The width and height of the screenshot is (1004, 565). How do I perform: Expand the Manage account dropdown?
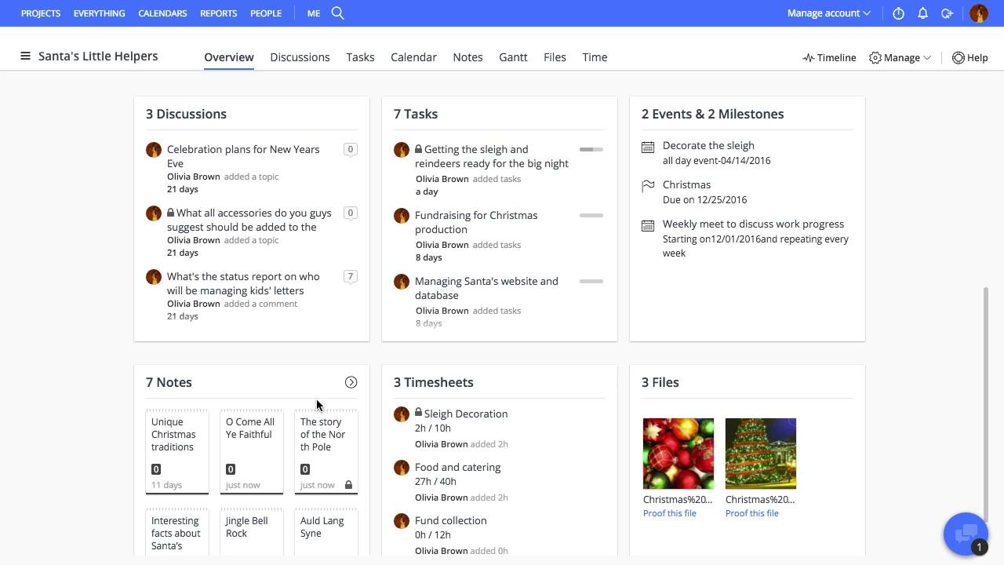click(x=828, y=13)
